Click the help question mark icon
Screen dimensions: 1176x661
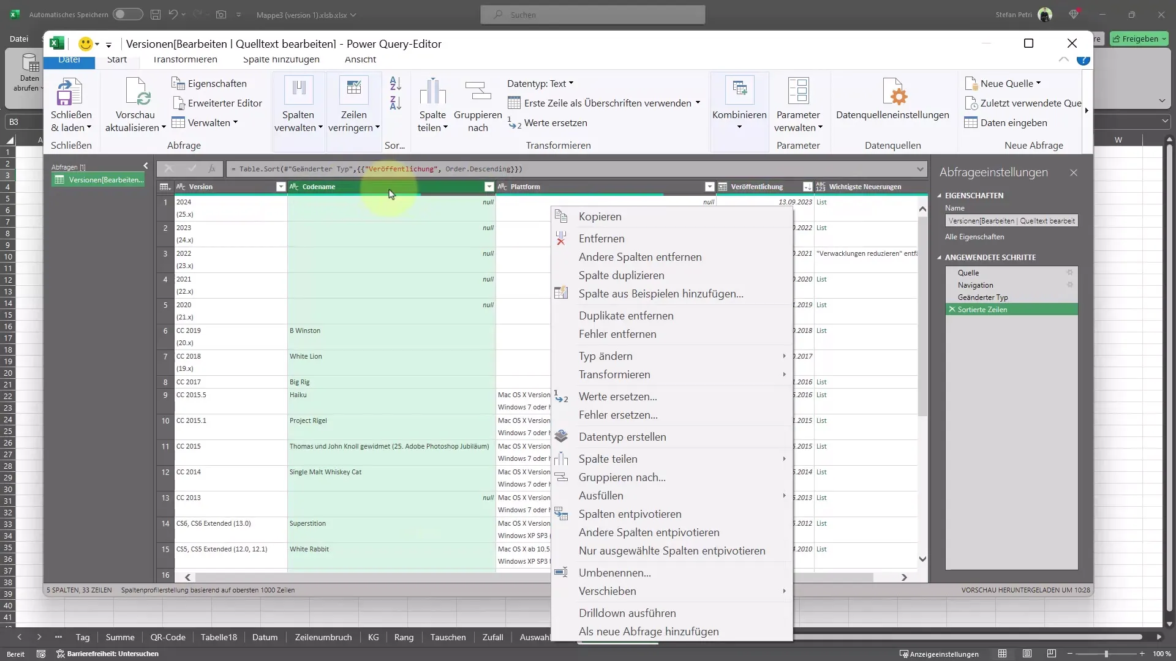point(1083,59)
